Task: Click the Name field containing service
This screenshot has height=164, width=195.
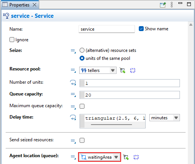Action: 107,29
